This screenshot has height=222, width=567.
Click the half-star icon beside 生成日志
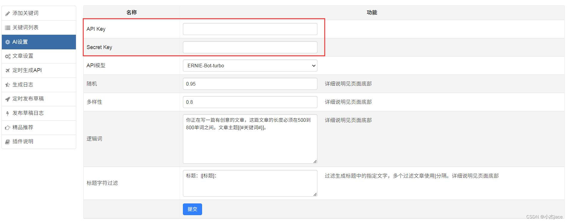coord(7,85)
